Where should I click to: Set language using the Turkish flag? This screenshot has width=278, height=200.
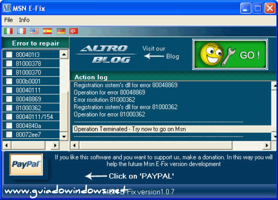pos(74,31)
